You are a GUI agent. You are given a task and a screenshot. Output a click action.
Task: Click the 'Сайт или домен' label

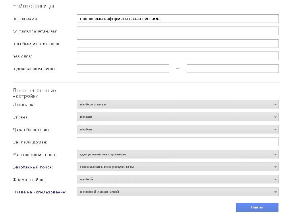[x=30, y=142]
